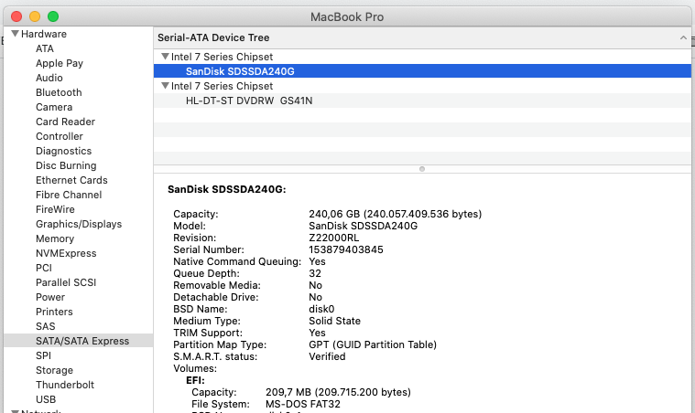Click the EFI capacity 209,7 MB value
Viewport: 695px width, 413px height.
coord(338,392)
